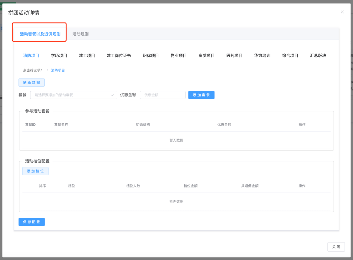Save settings with 保存配置 button

(x=32, y=222)
